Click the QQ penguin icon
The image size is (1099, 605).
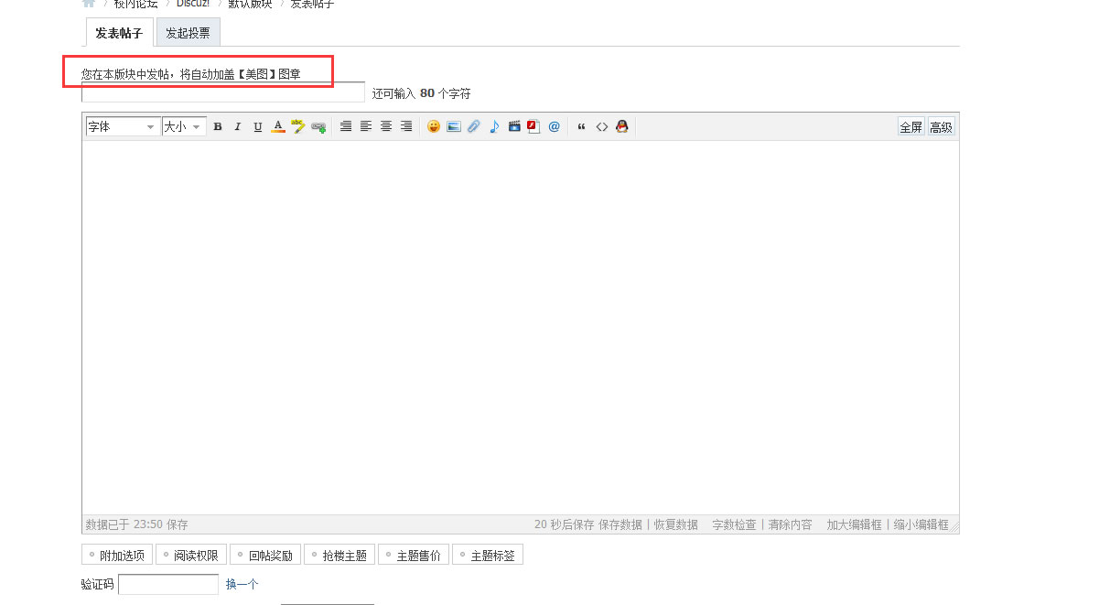(622, 127)
